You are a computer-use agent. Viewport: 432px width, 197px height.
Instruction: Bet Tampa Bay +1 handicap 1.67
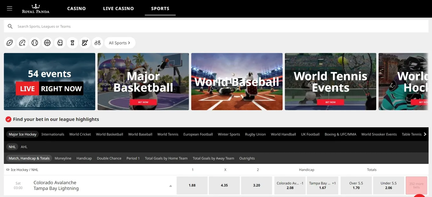322,185
